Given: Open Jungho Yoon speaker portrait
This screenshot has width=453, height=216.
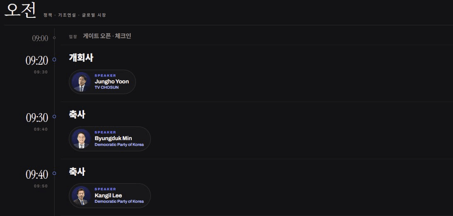Looking at the screenshot, I should [x=81, y=82].
